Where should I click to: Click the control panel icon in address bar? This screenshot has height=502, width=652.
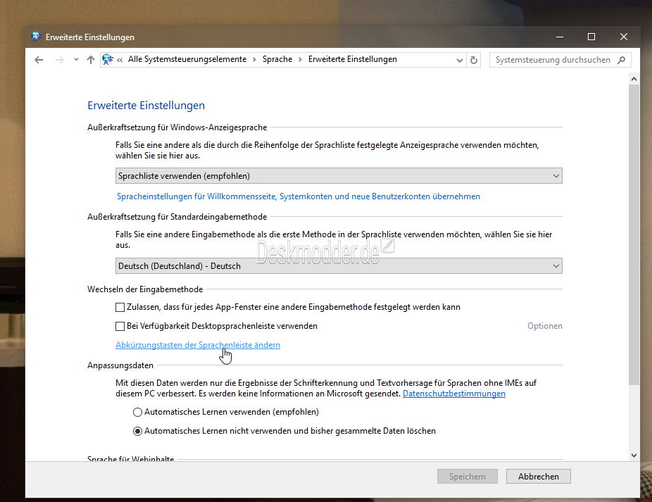108,59
